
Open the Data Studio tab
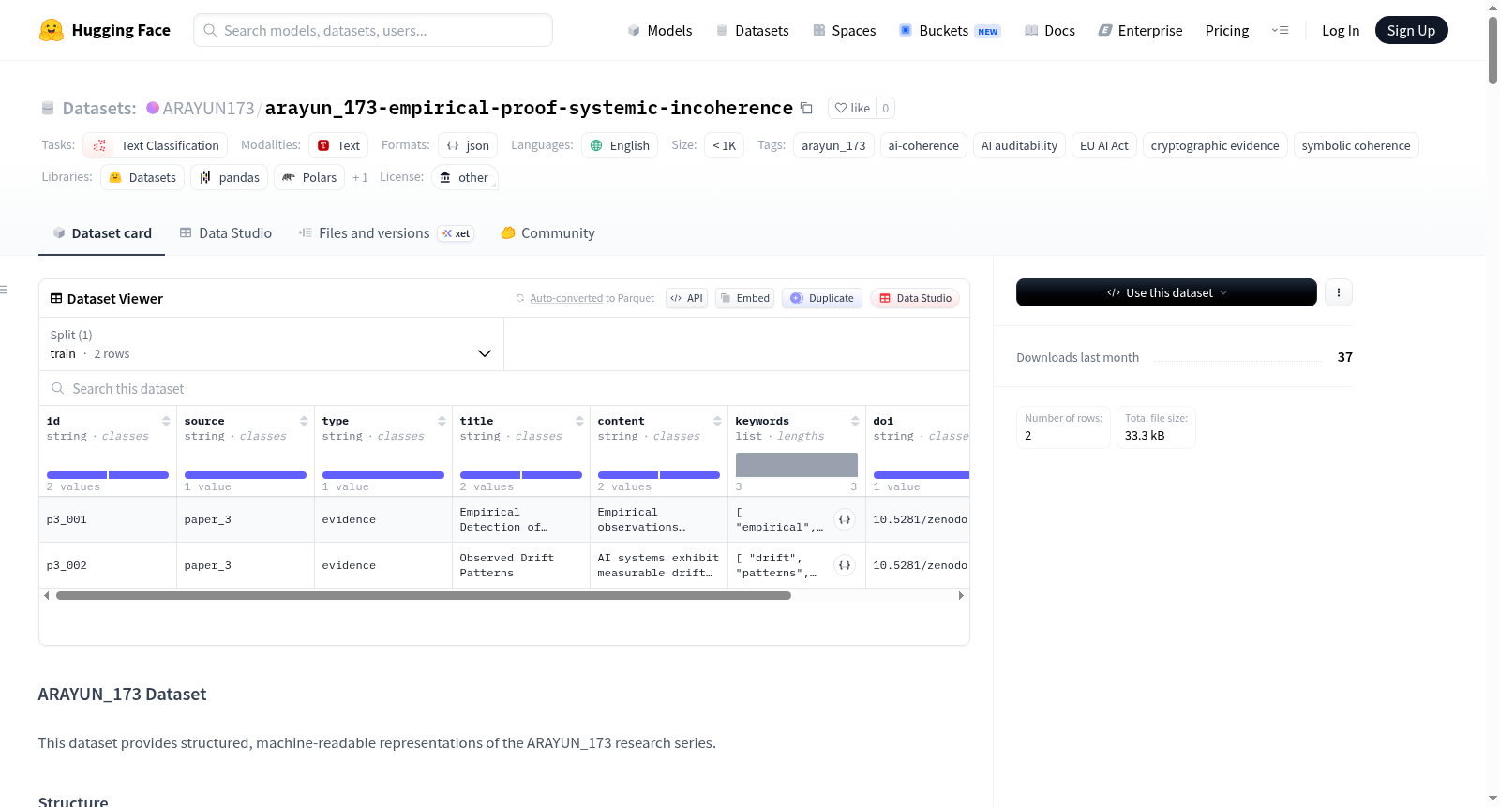tap(225, 233)
